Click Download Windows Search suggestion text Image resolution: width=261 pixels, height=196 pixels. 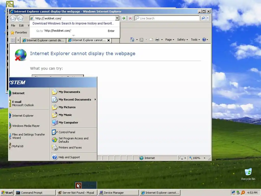click(73, 23)
